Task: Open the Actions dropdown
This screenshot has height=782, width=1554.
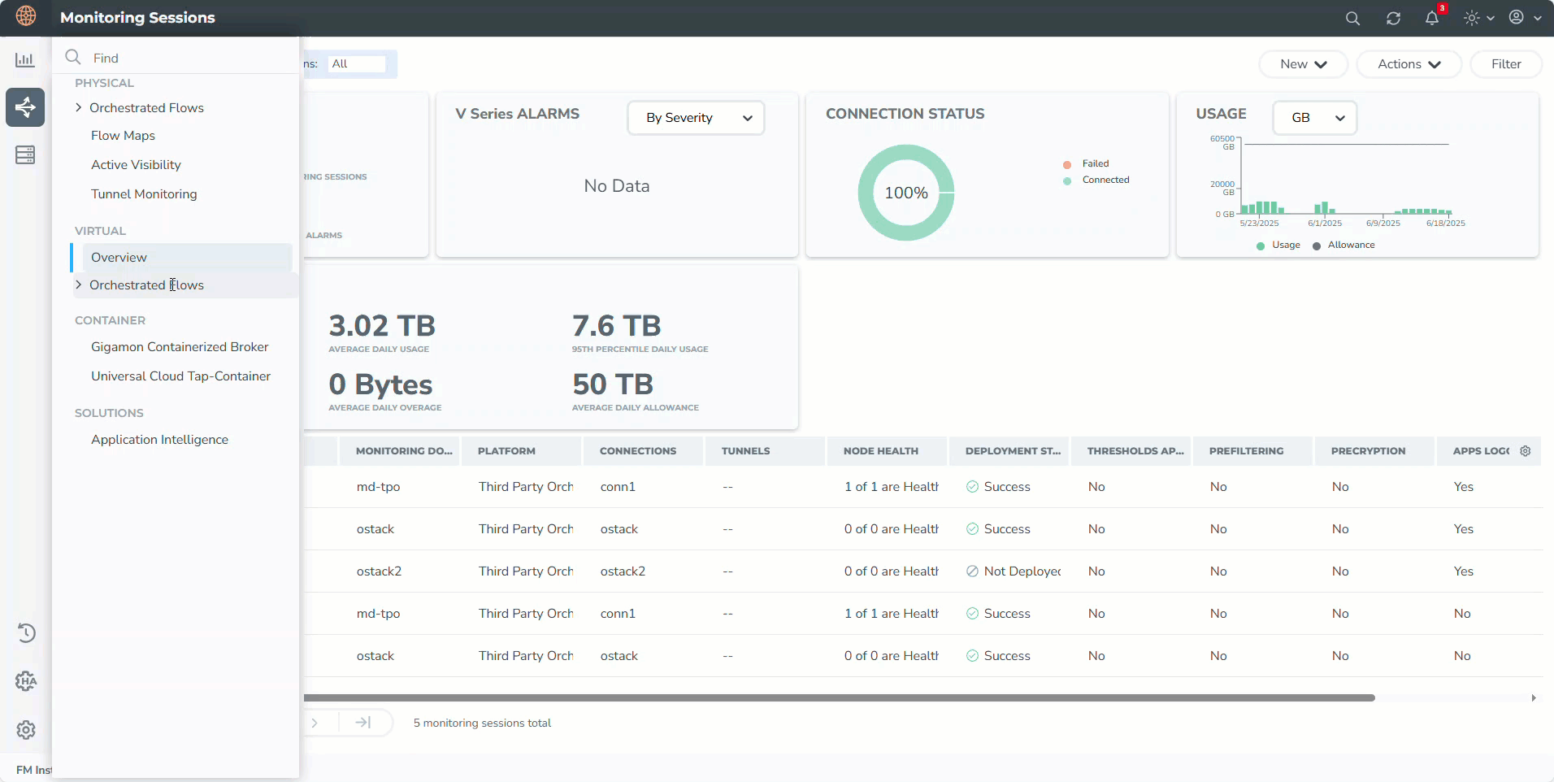Action: coord(1409,64)
